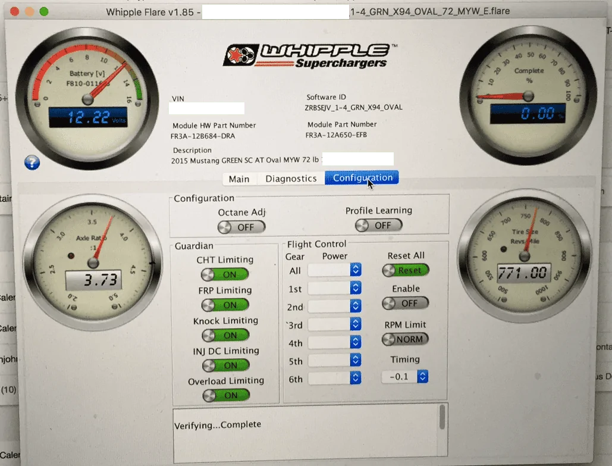
Task: Click the Reset All button
Action: [x=405, y=270]
